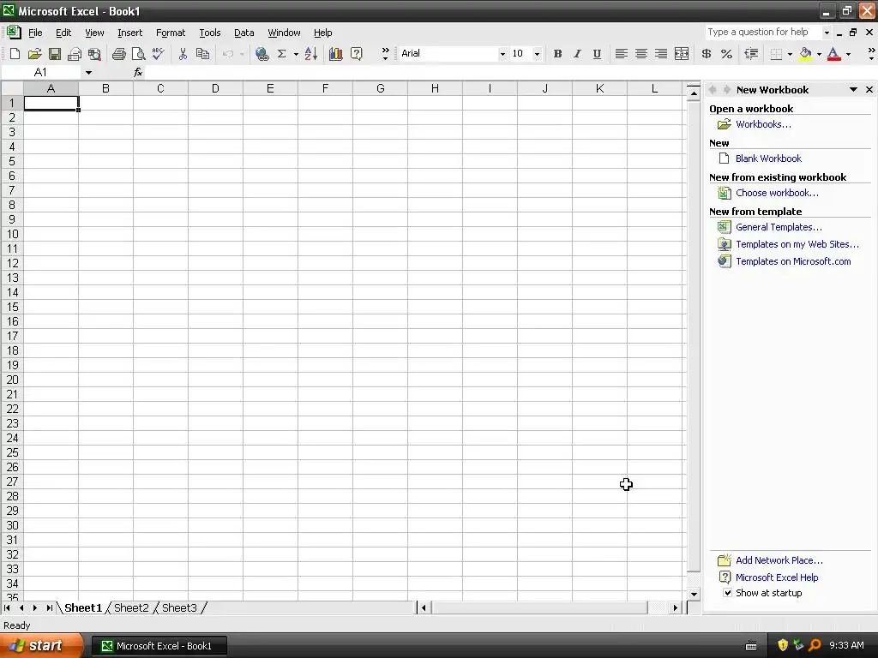
Task: Open the keyboard icon in the system tray
Action: click(751, 646)
